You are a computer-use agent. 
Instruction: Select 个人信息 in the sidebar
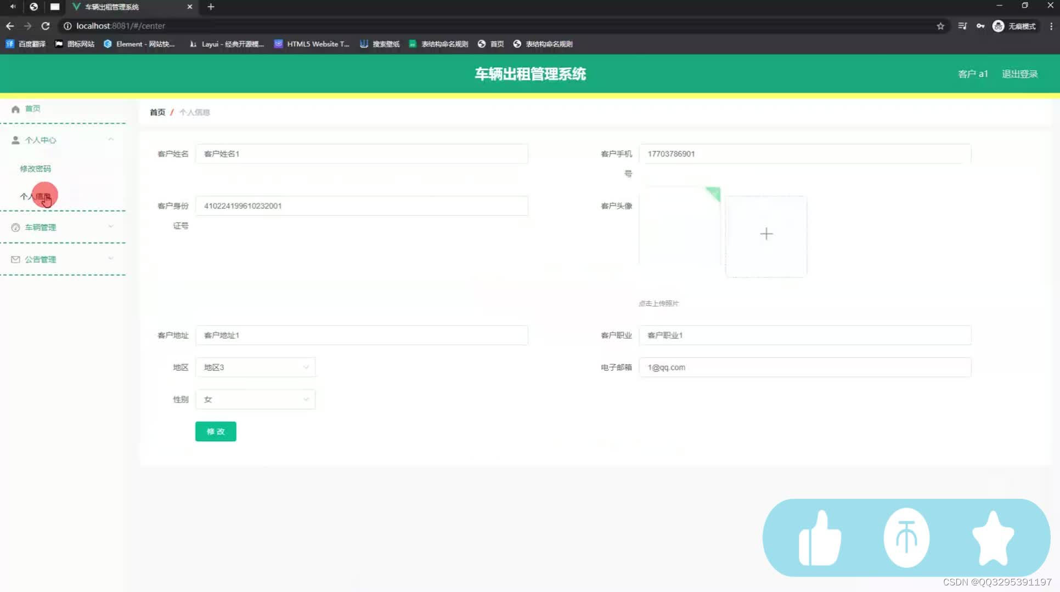[36, 196]
